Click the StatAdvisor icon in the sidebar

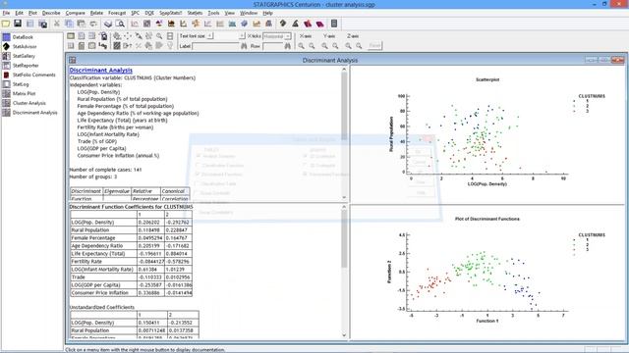point(6,46)
